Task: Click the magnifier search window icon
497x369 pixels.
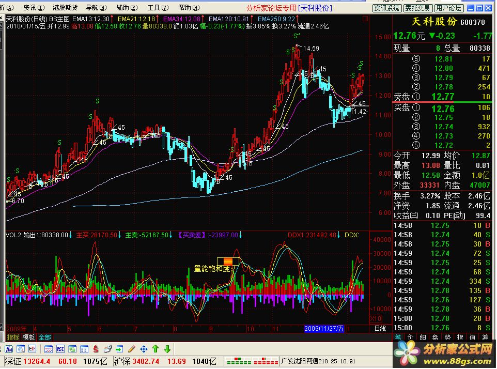Action: pos(21,349)
